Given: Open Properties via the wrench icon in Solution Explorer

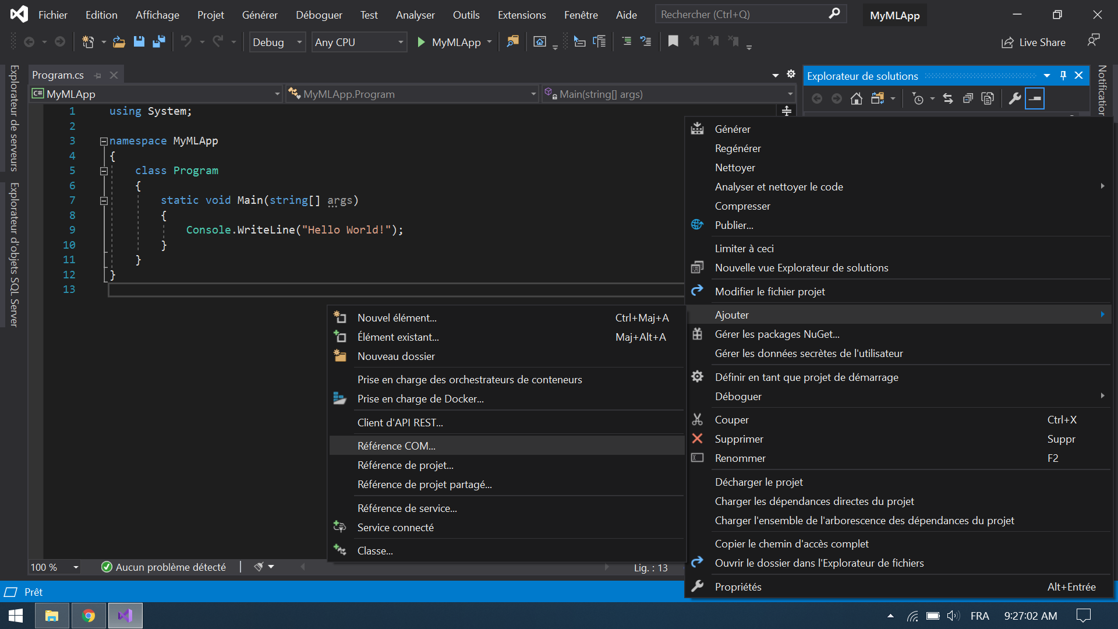Looking at the screenshot, I should [x=1014, y=98].
